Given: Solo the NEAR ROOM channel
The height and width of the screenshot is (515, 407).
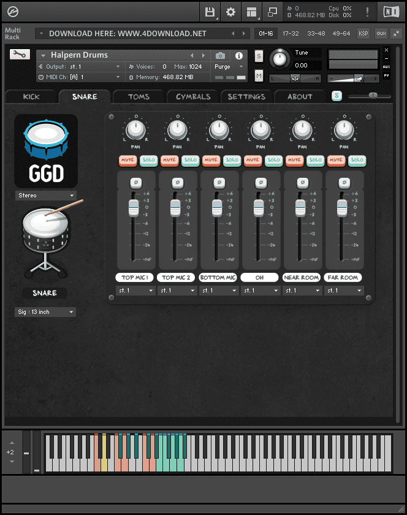Looking at the screenshot, I should 316,160.
